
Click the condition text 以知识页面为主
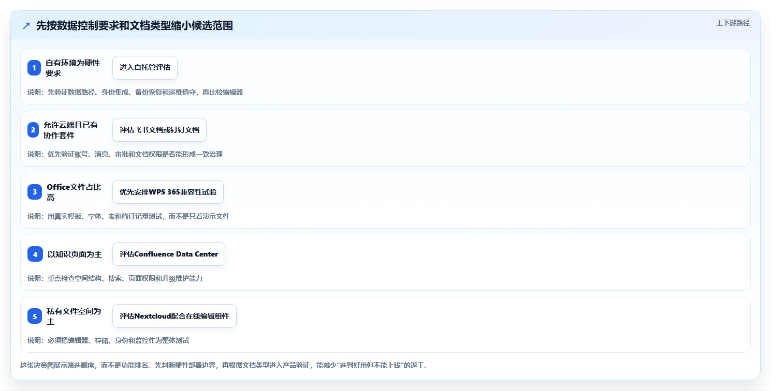(x=75, y=254)
